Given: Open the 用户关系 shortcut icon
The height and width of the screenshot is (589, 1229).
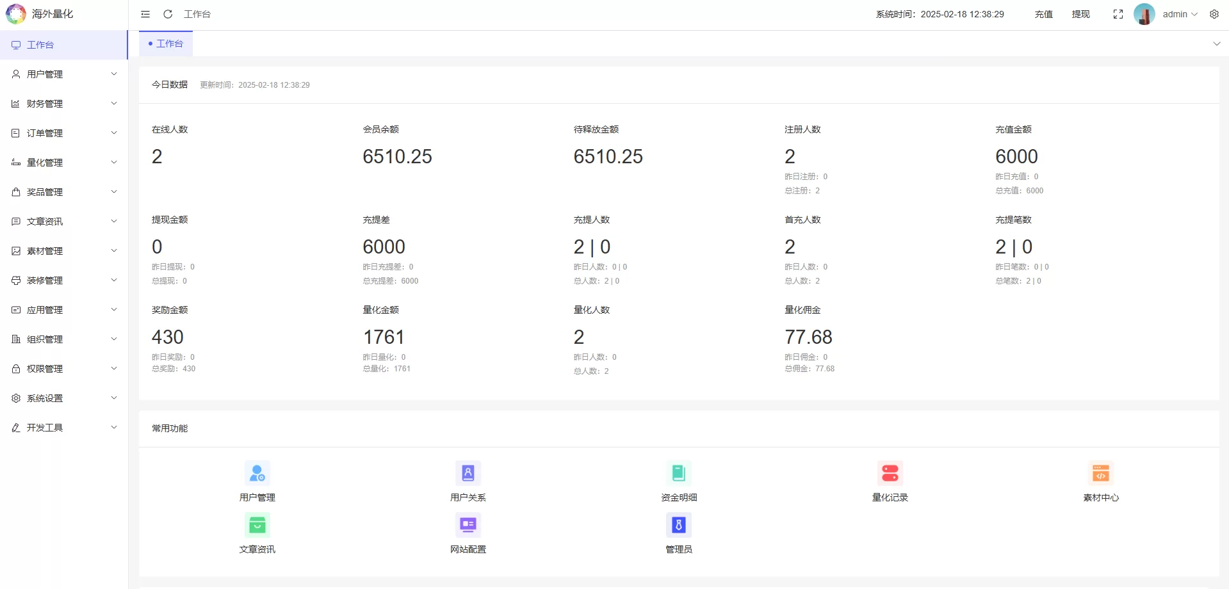Looking at the screenshot, I should (x=468, y=474).
